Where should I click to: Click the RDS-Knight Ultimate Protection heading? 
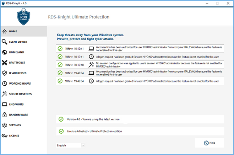[78, 17]
